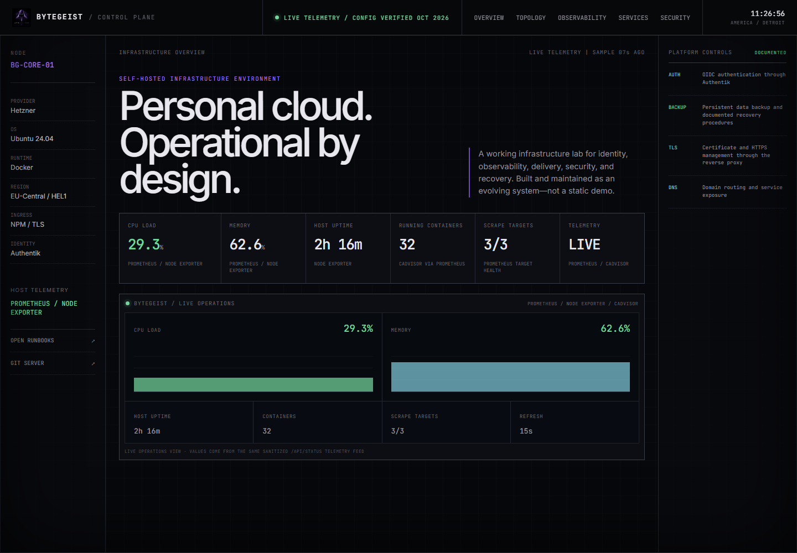Click the NPM / TLS ingress value

point(27,225)
